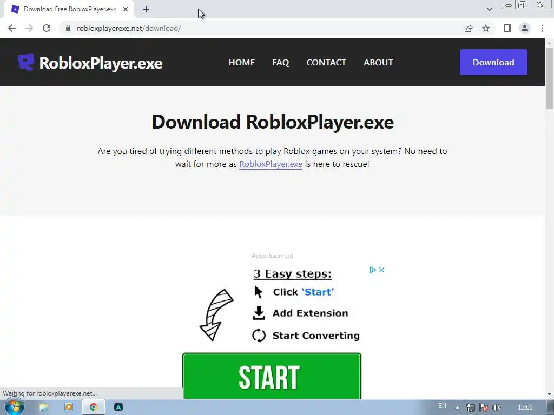The width and height of the screenshot is (554, 415).
Task: Click the green START ad button
Action: [272, 376]
